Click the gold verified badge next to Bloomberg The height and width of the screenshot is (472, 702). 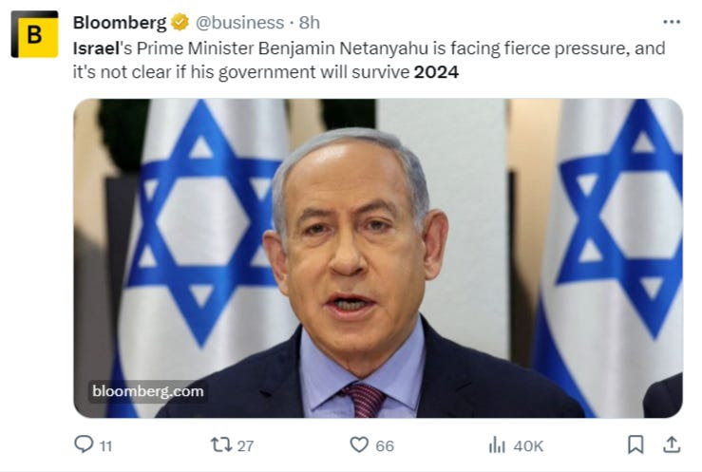[180, 22]
